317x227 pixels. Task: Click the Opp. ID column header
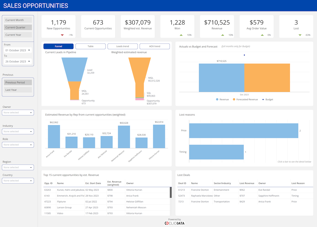coord(48,183)
